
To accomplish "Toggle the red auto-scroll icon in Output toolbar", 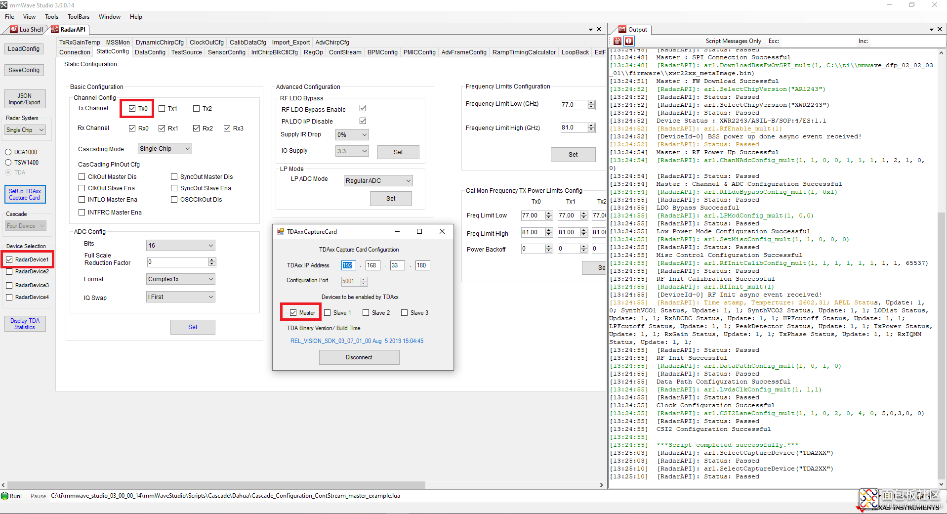I will pos(629,41).
